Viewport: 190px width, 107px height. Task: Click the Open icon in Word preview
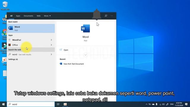click(x=61, y=50)
